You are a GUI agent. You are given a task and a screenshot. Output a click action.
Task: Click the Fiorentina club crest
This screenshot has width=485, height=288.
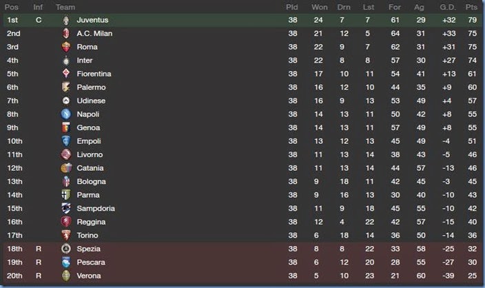[x=66, y=74]
